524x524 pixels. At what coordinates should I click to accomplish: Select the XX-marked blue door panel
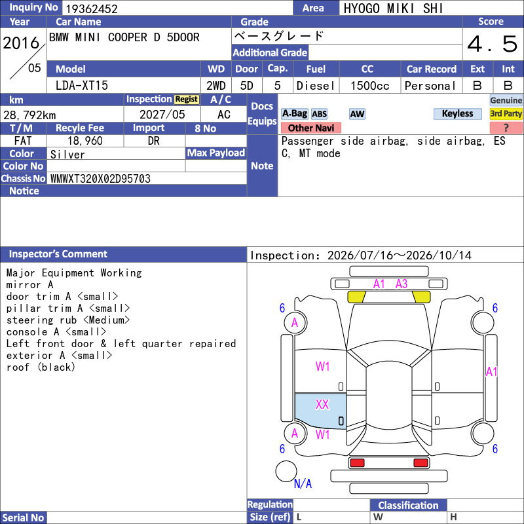(320, 411)
